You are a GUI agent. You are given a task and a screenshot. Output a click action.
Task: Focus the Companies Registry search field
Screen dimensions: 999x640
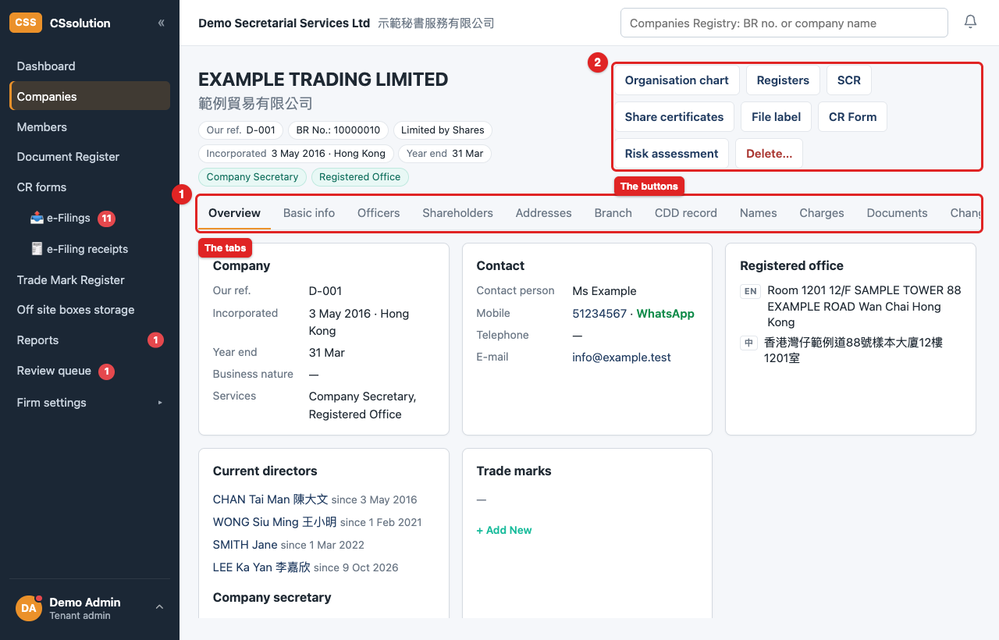point(784,23)
